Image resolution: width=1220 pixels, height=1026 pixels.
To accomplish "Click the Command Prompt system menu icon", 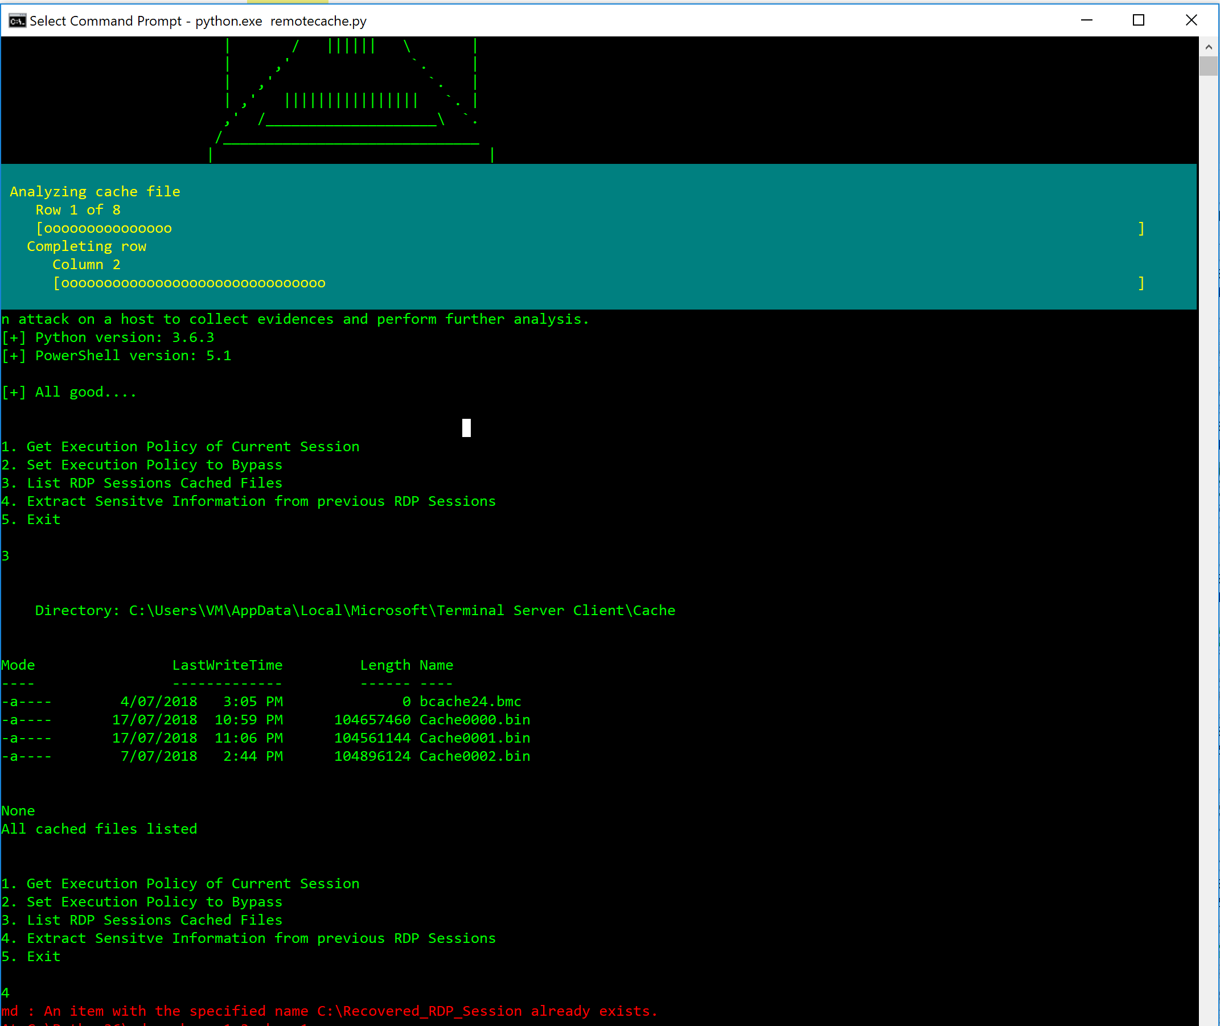I will click(x=17, y=21).
